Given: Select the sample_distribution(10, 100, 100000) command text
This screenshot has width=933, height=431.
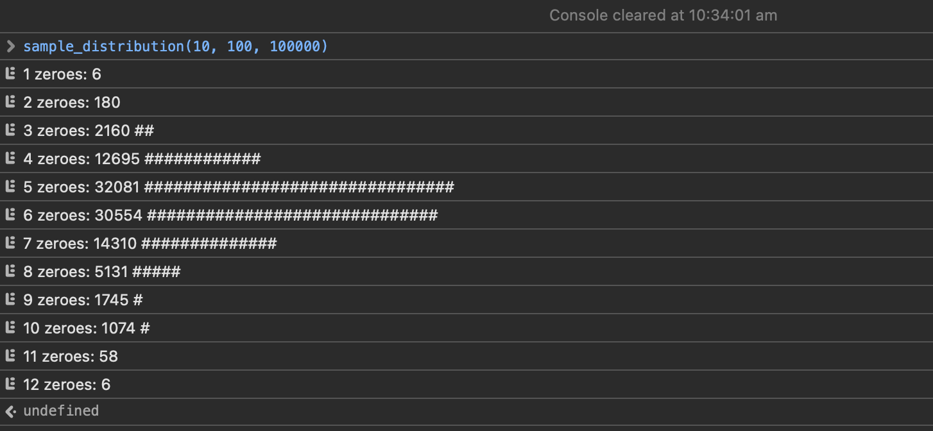Looking at the screenshot, I should [175, 47].
